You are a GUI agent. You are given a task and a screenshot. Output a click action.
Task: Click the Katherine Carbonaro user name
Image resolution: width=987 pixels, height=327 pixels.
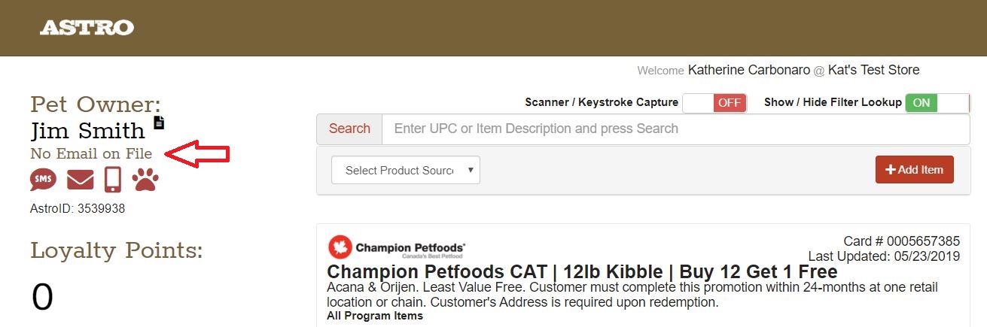click(748, 70)
